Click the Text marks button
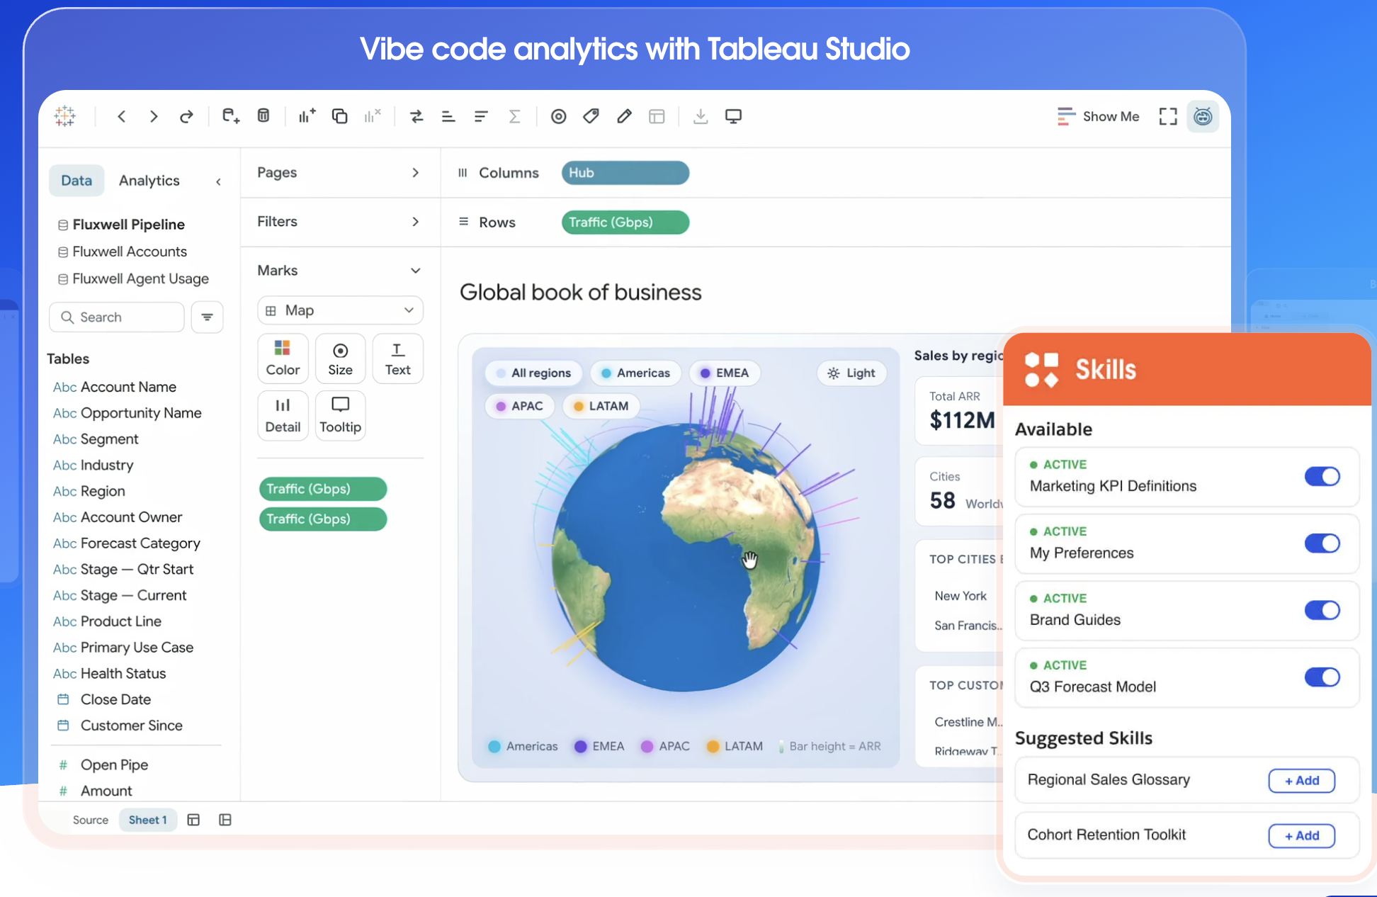The width and height of the screenshot is (1377, 897). coord(398,359)
